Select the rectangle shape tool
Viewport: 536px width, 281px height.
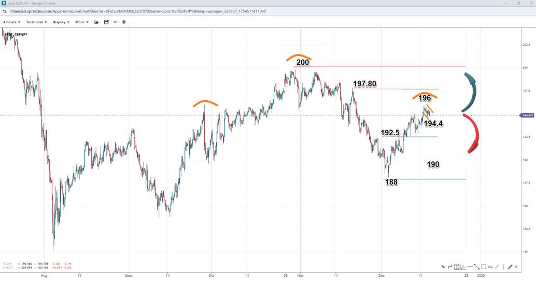point(484,267)
